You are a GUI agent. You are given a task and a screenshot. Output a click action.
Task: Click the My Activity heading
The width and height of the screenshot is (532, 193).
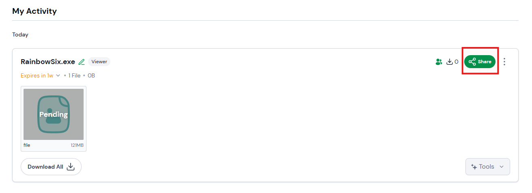tap(34, 11)
